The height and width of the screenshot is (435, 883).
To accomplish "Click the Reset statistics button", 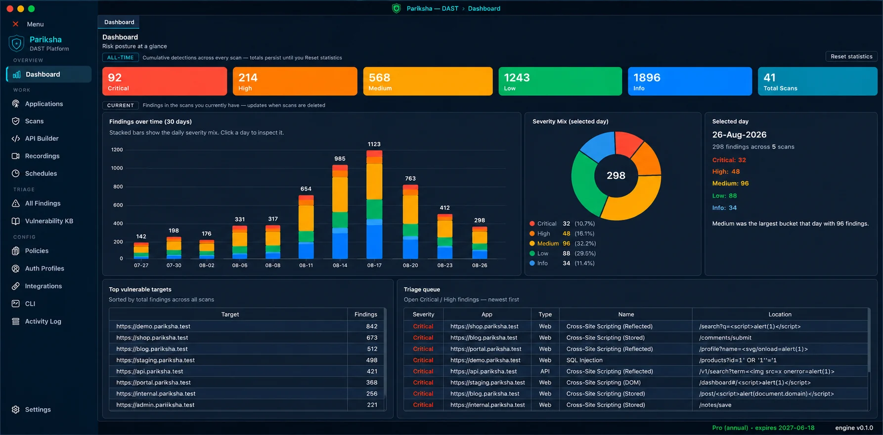I will (x=851, y=56).
